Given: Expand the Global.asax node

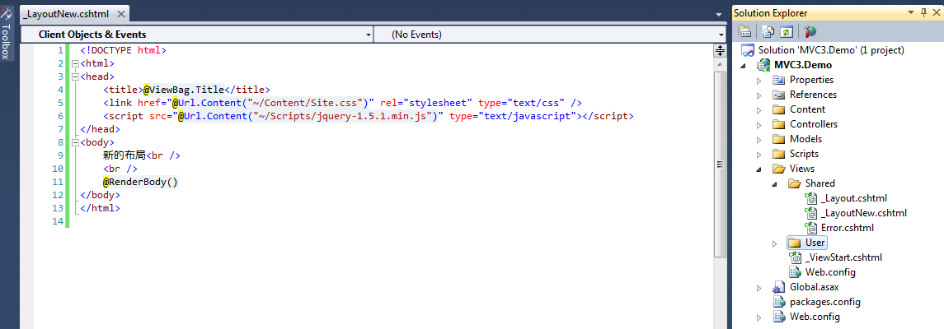Looking at the screenshot, I should 759,287.
